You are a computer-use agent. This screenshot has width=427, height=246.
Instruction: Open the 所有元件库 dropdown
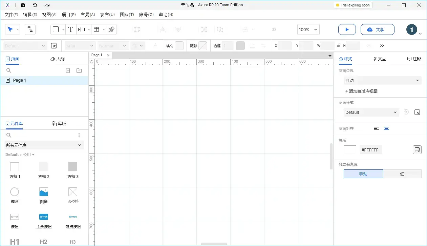point(44,145)
